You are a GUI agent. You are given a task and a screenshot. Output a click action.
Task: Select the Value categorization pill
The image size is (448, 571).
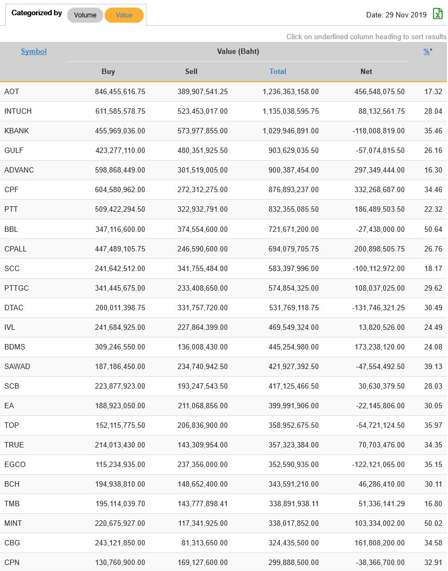click(x=124, y=15)
